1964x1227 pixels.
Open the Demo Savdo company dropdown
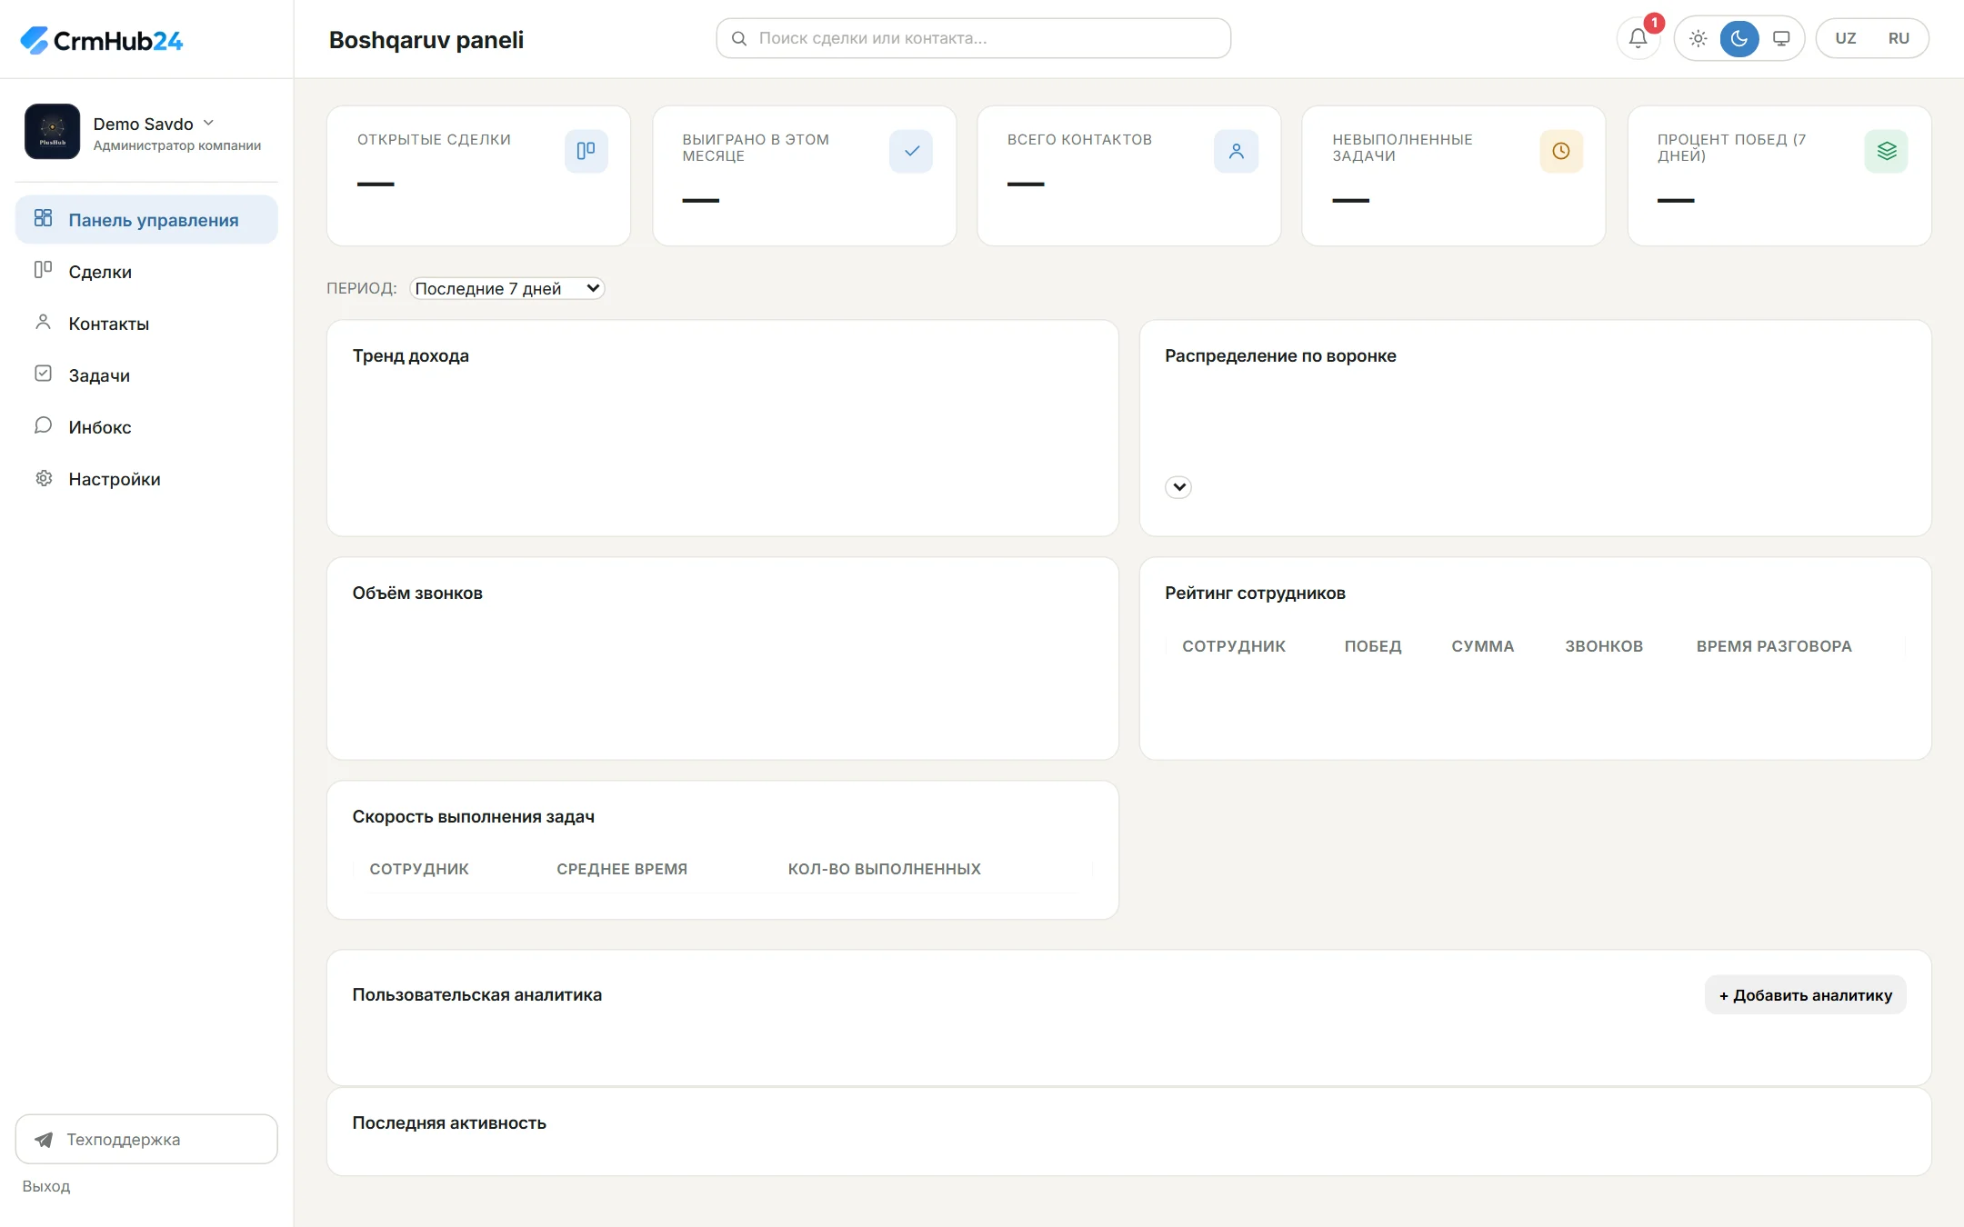(154, 124)
